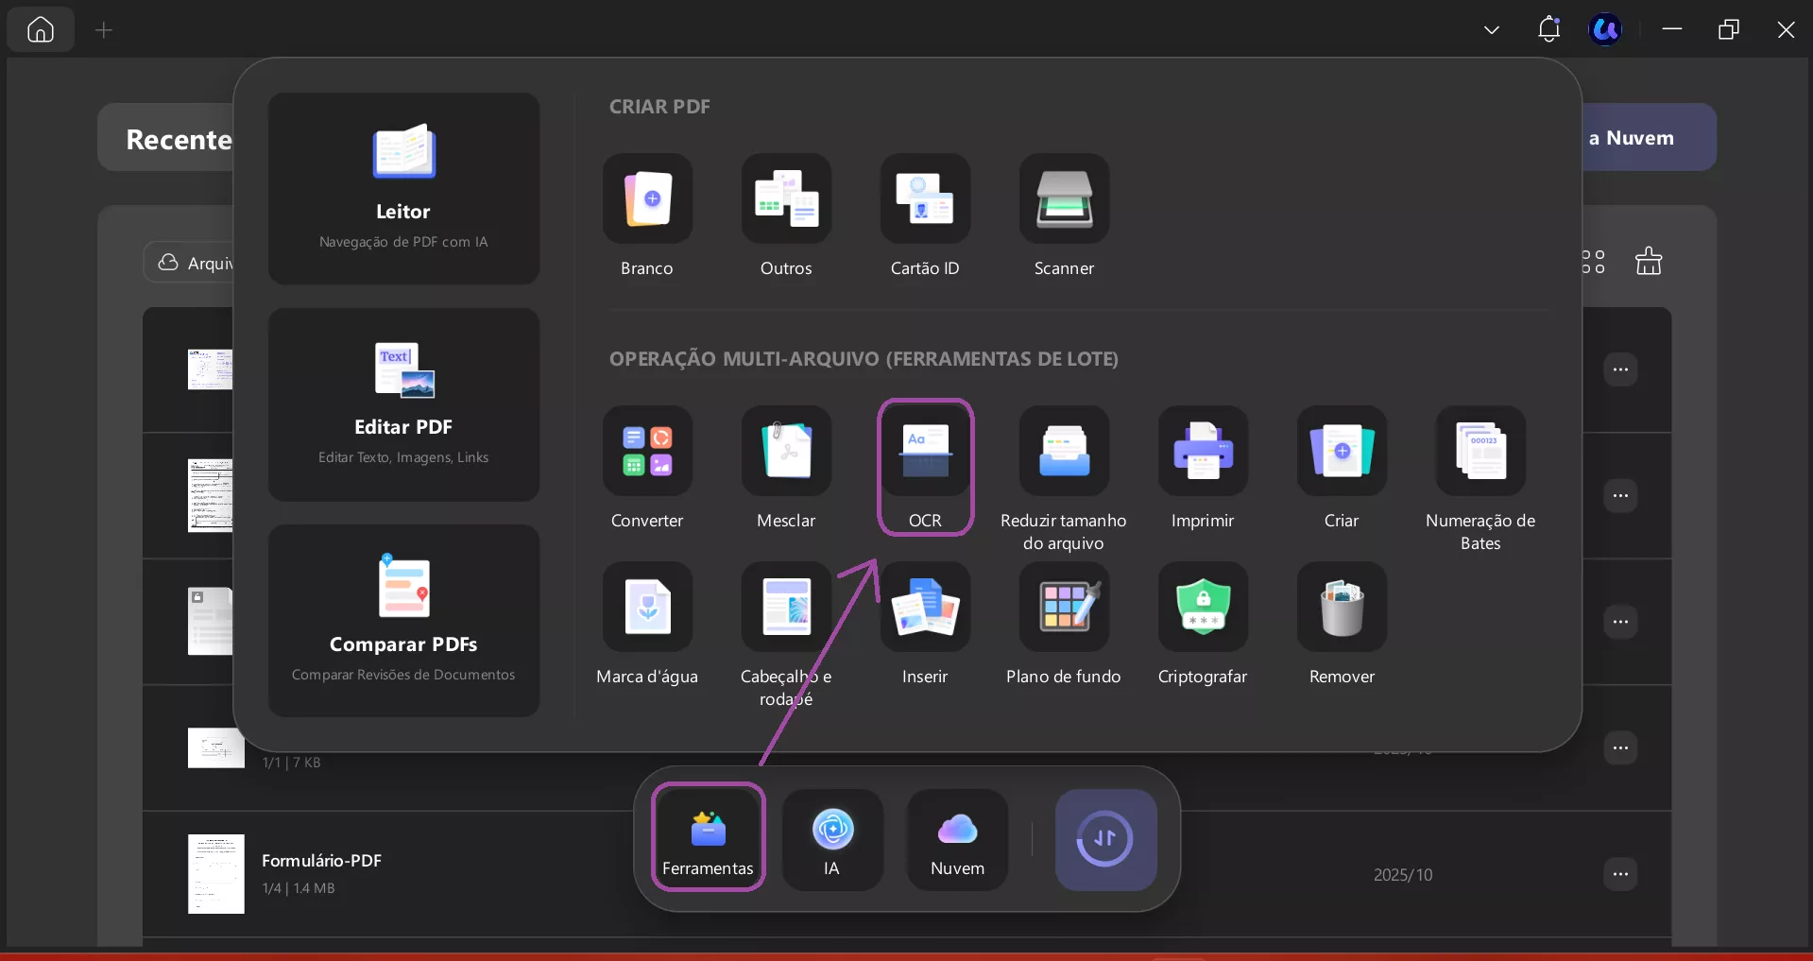Image resolution: width=1813 pixels, height=961 pixels.
Task: Open the Home tab icon
Action: coord(41,29)
